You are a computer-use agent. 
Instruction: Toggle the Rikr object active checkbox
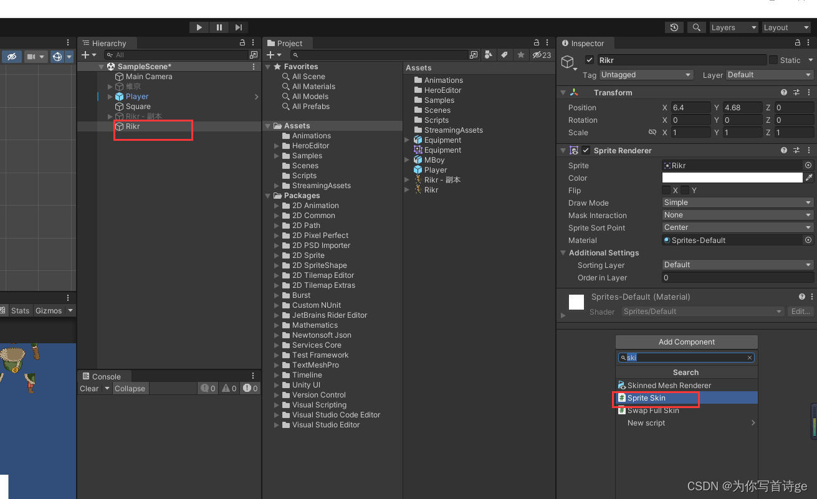(x=590, y=60)
